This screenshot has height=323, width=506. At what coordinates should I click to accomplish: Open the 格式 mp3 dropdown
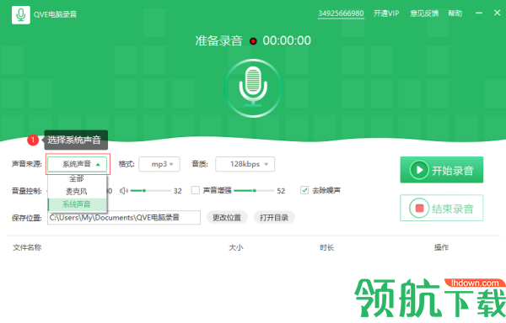click(159, 164)
